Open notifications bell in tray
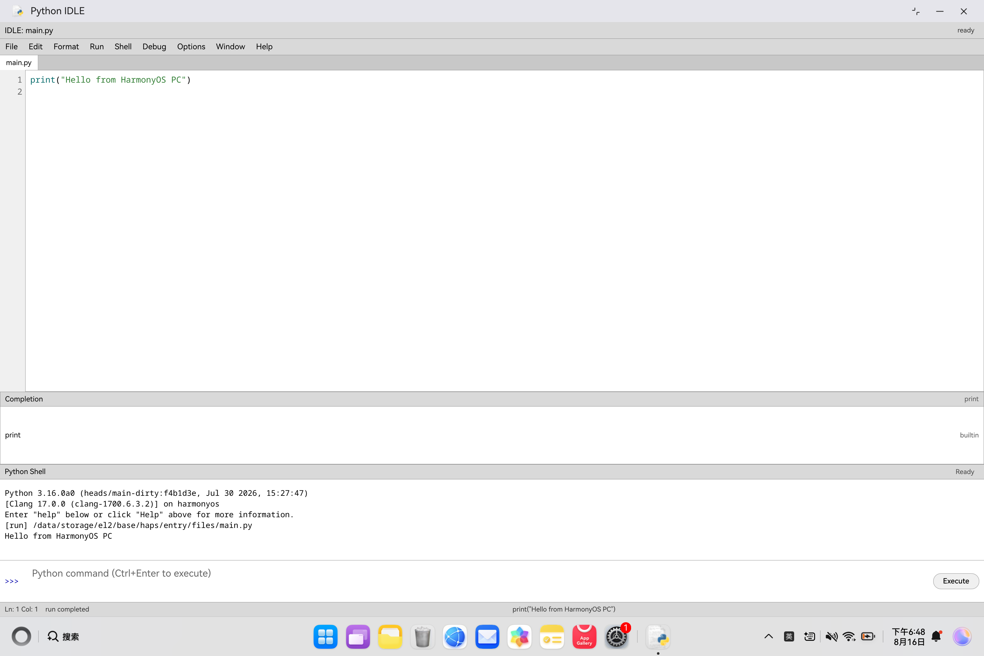The image size is (984, 656). 937,636
